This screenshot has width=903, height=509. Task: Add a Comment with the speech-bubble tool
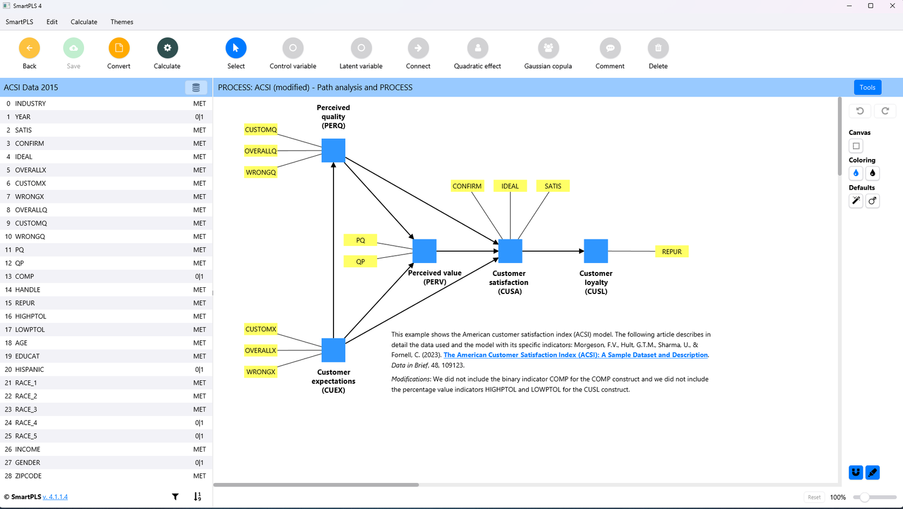click(x=610, y=48)
